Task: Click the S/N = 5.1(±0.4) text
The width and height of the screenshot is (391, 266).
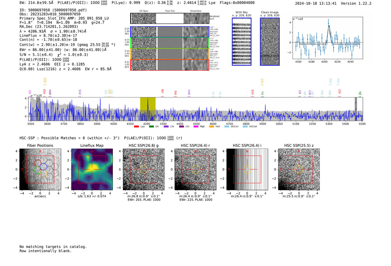Action: click(x=36, y=55)
